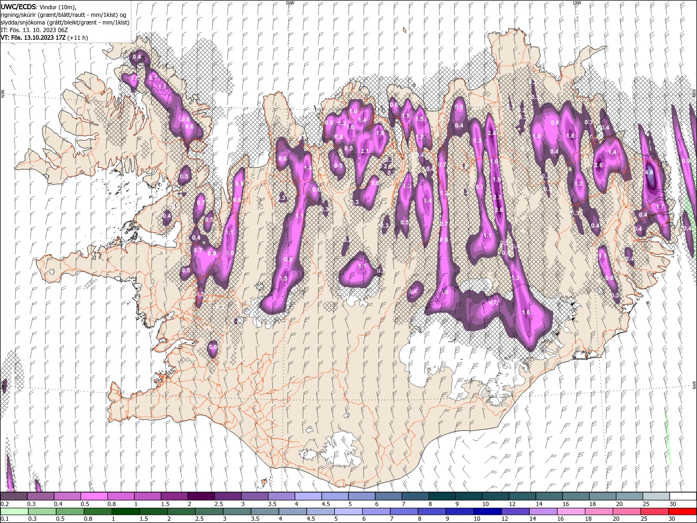
Task: Click the 2.4 precipitation value on the map
Action: click(492, 133)
